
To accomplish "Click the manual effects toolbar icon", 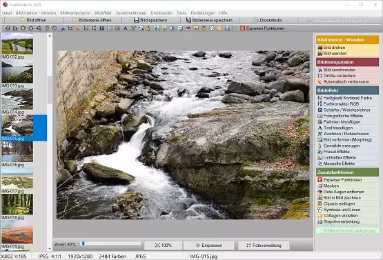I will (x=173, y=28).
